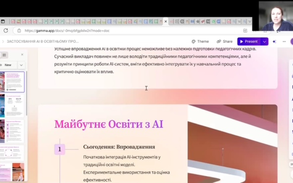This screenshot has height=183, width=293.
Task: Open the grid icon in address bar
Action: click(x=245, y=31)
